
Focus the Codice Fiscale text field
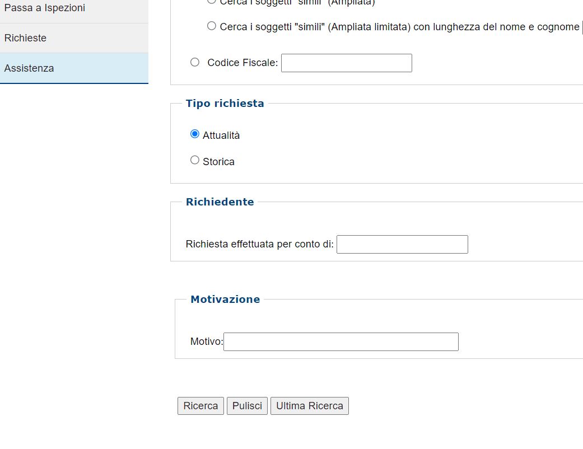(x=346, y=63)
